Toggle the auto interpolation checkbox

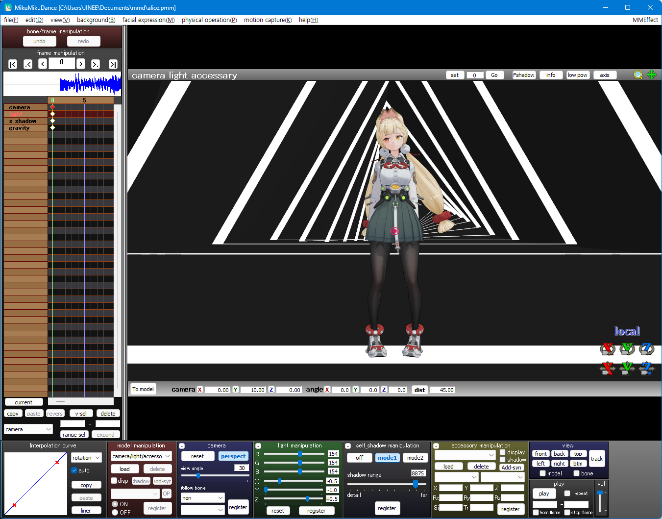tap(74, 470)
